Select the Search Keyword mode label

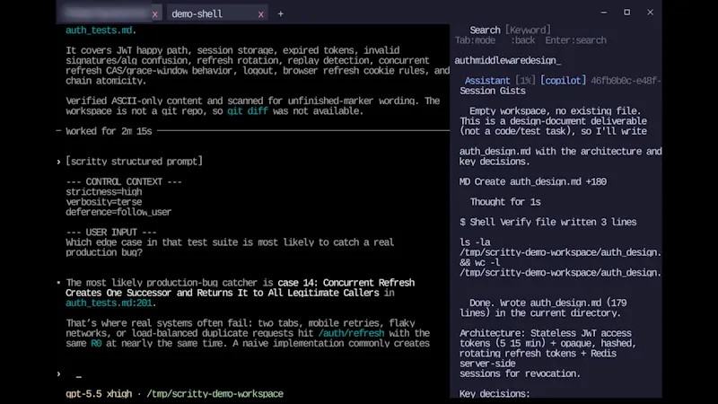[x=510, y=31]
